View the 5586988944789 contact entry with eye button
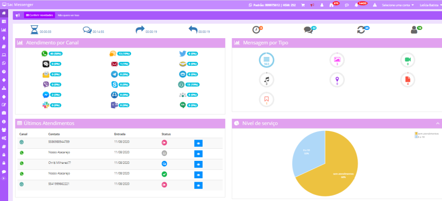This screenshot has width=442, height=201. (x=198, y=143)
